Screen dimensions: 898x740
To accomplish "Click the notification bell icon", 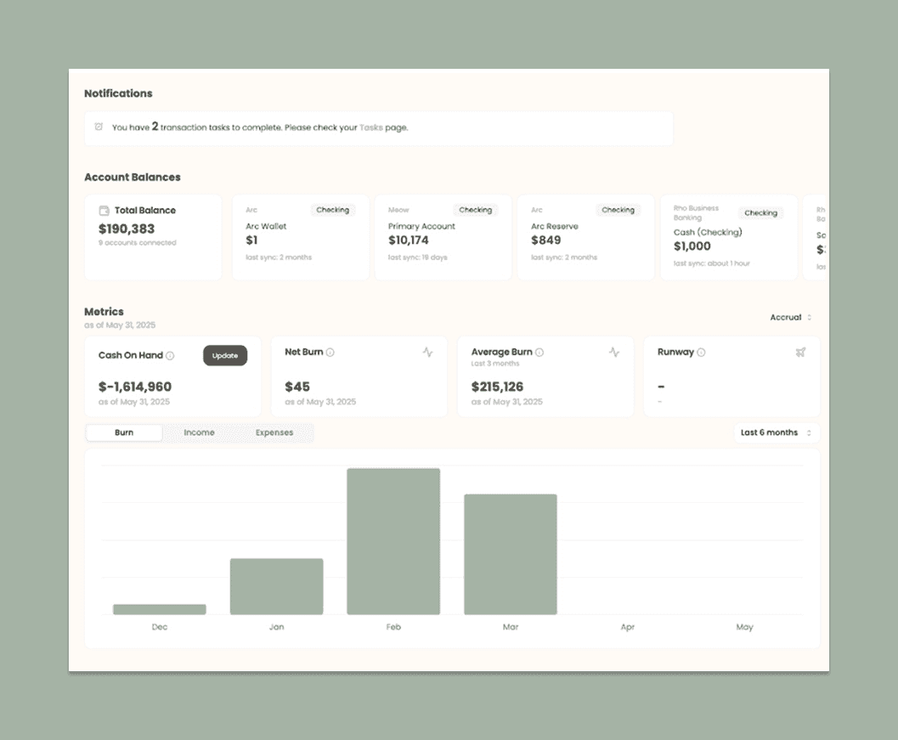I will point(98,127).
